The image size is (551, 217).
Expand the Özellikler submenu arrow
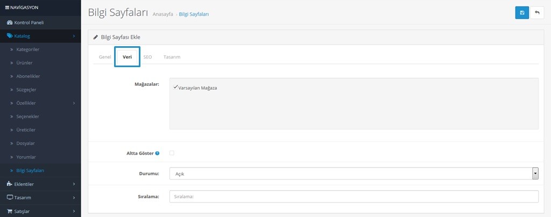point(74,103)
